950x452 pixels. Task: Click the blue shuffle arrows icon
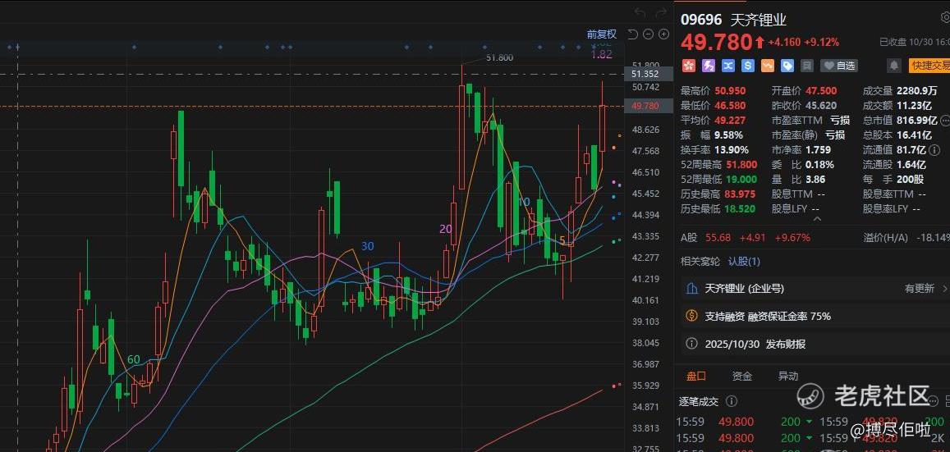coord(728,66)
